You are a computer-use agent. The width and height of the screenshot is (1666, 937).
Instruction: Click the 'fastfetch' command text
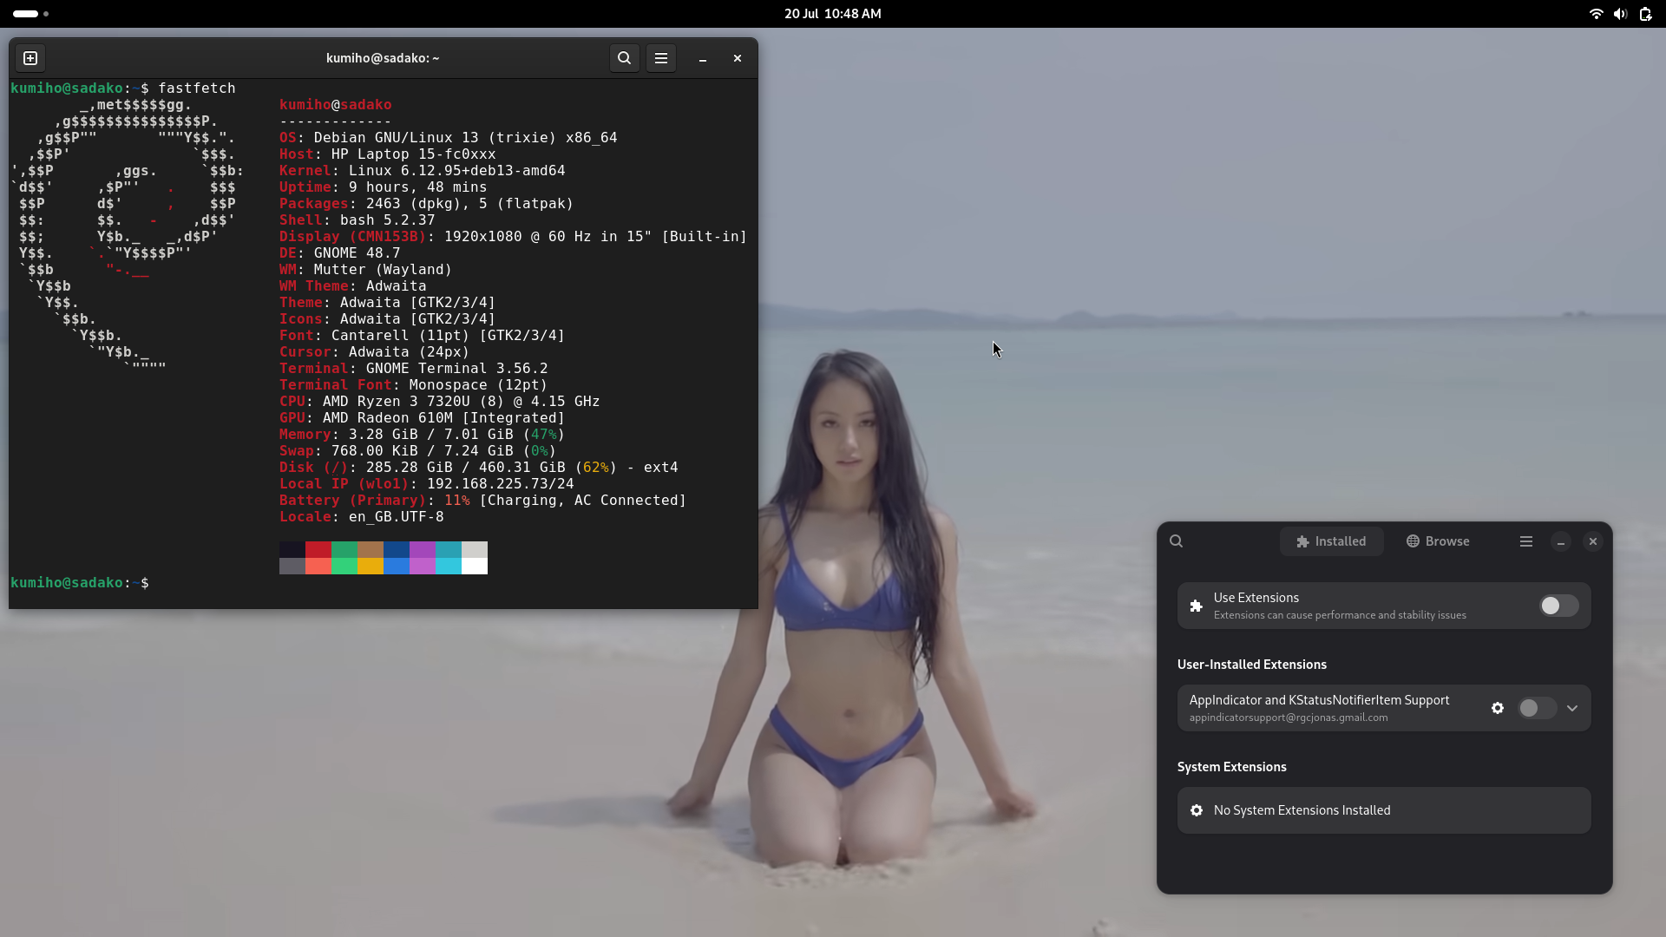click(x=196, y=88)
